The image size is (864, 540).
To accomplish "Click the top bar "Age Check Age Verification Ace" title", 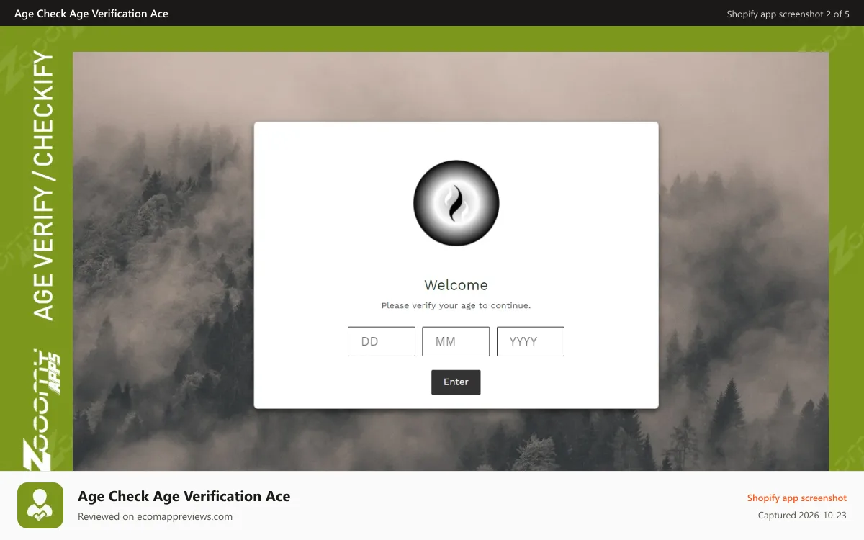I will pyautogui.click(x=91, y=13).
